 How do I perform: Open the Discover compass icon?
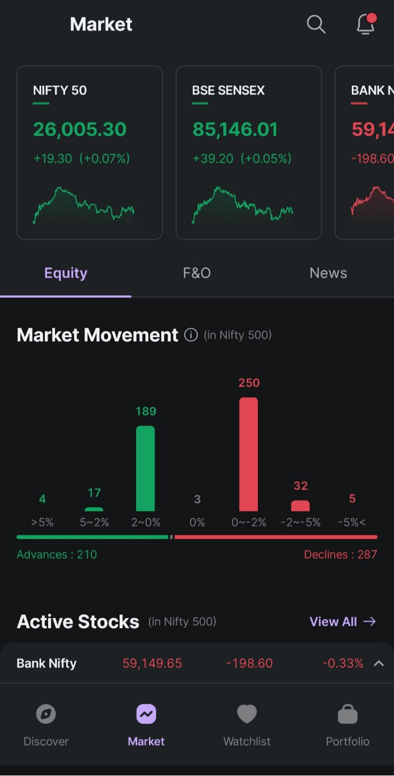(x=46, y=714)
